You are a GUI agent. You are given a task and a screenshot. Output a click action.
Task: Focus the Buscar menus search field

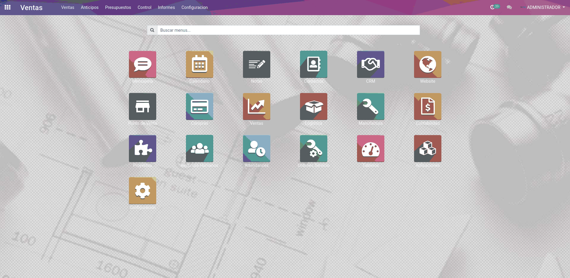tap(288, 30)
